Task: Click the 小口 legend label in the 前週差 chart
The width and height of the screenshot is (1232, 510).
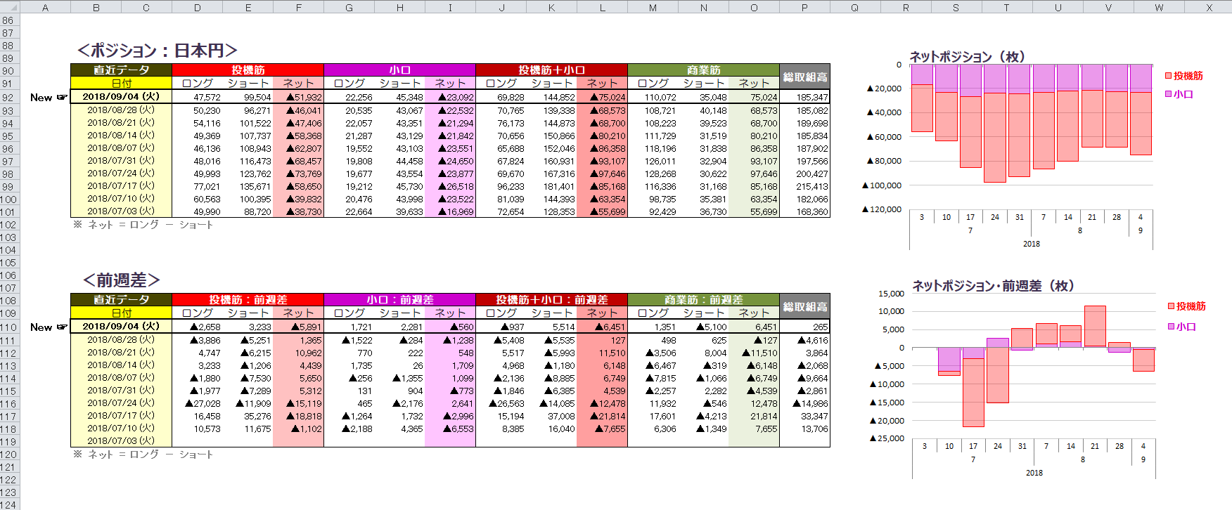Action: point(1186,327)
